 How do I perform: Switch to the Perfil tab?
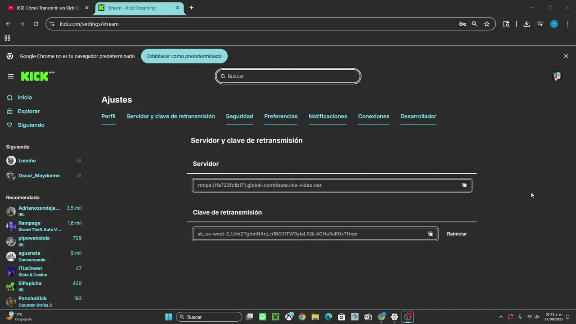coord(108,117)
